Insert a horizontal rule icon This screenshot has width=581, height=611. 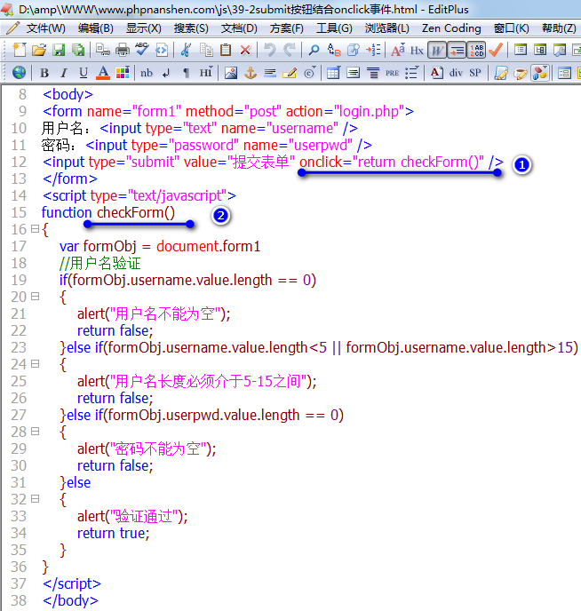click(x=270, y=73)
